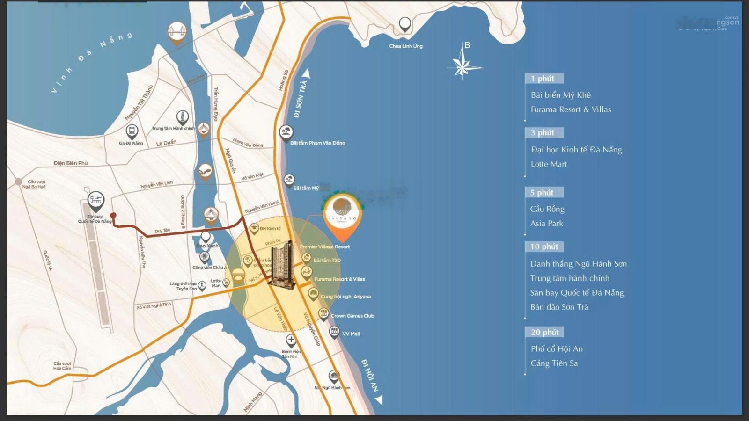Screen dimensions: 749x421
Task: Click the ĐI SƠN TRÀ direction arrow
Action: [x=306, y=73]
